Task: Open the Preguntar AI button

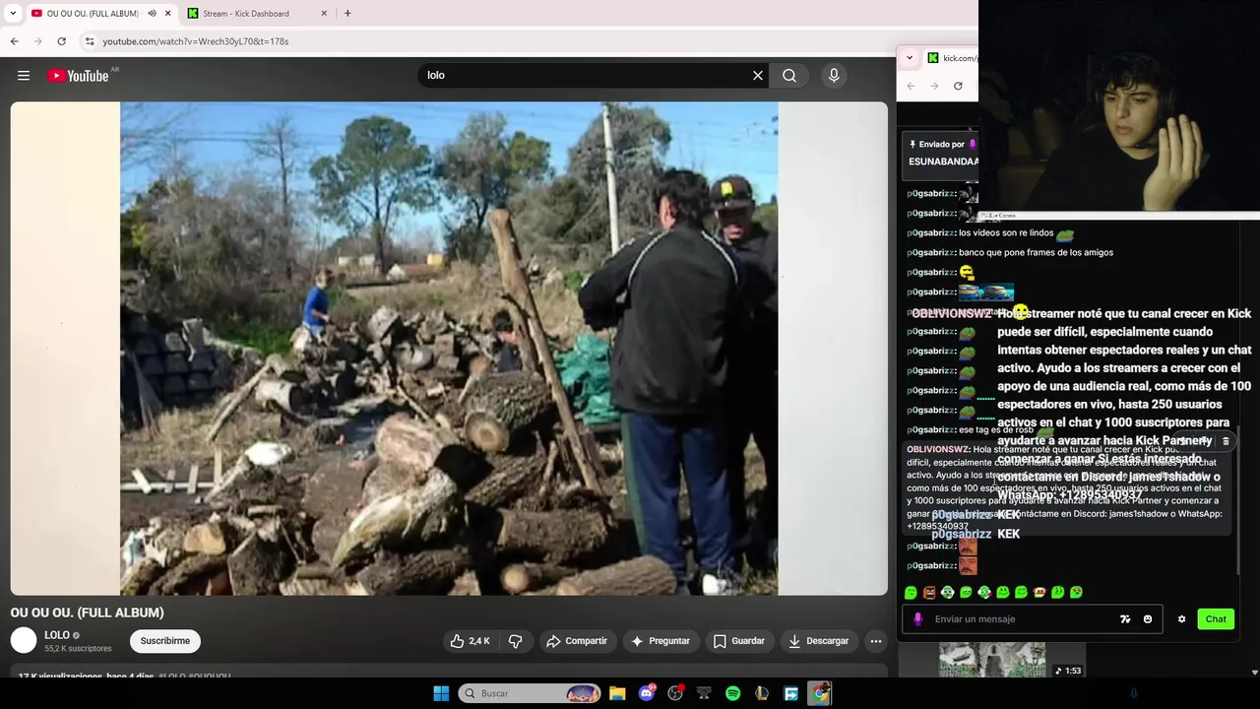Action: point(660,641)
